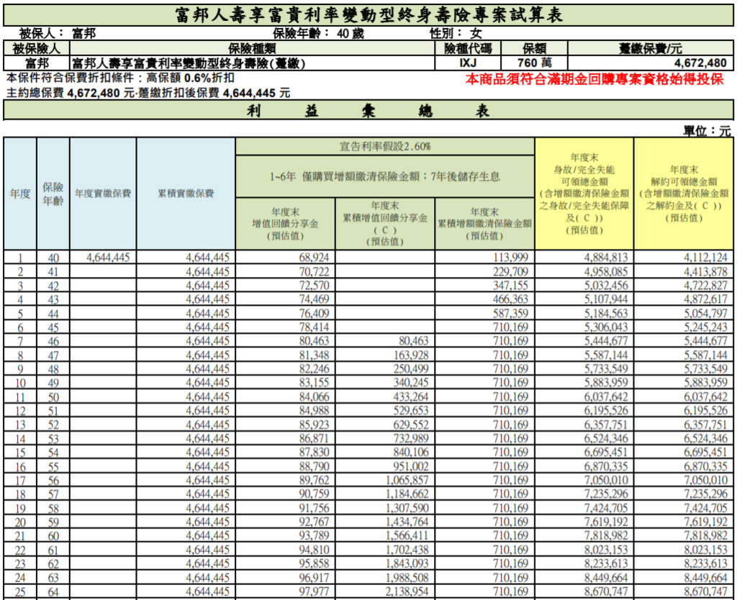
Task: Select cumulative value 163,928
Action: [x=411, y=355]
